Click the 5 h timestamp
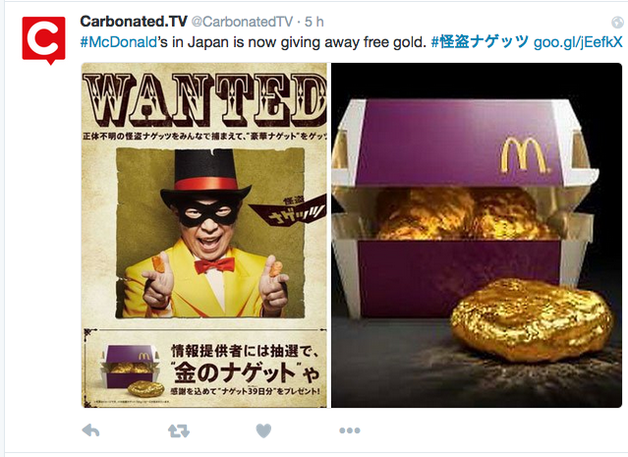 click(314, 22)
